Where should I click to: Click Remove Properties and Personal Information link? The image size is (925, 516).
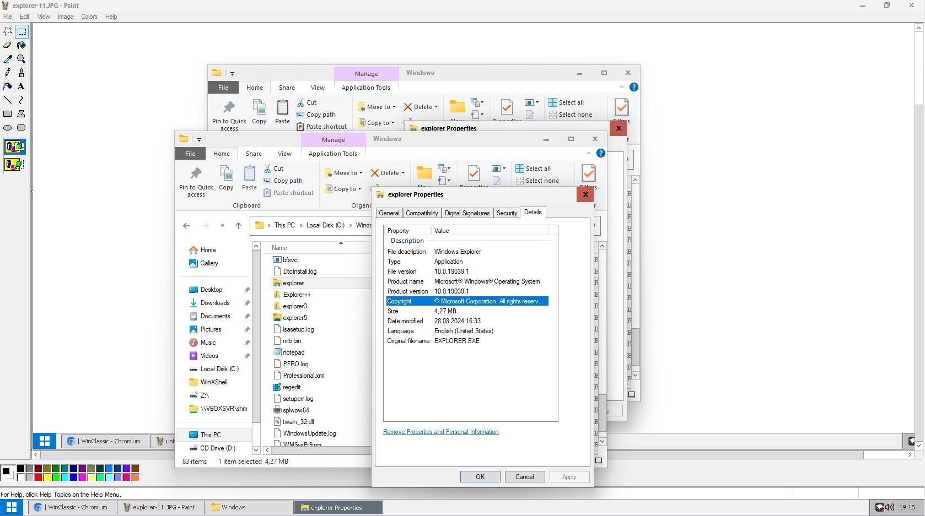441,432
